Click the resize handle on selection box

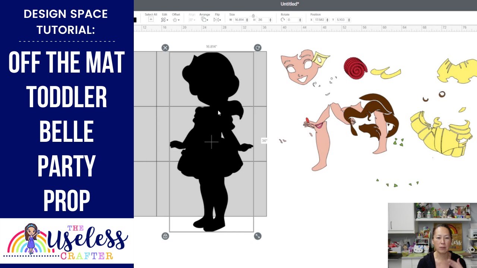click(x=258, y=236)
